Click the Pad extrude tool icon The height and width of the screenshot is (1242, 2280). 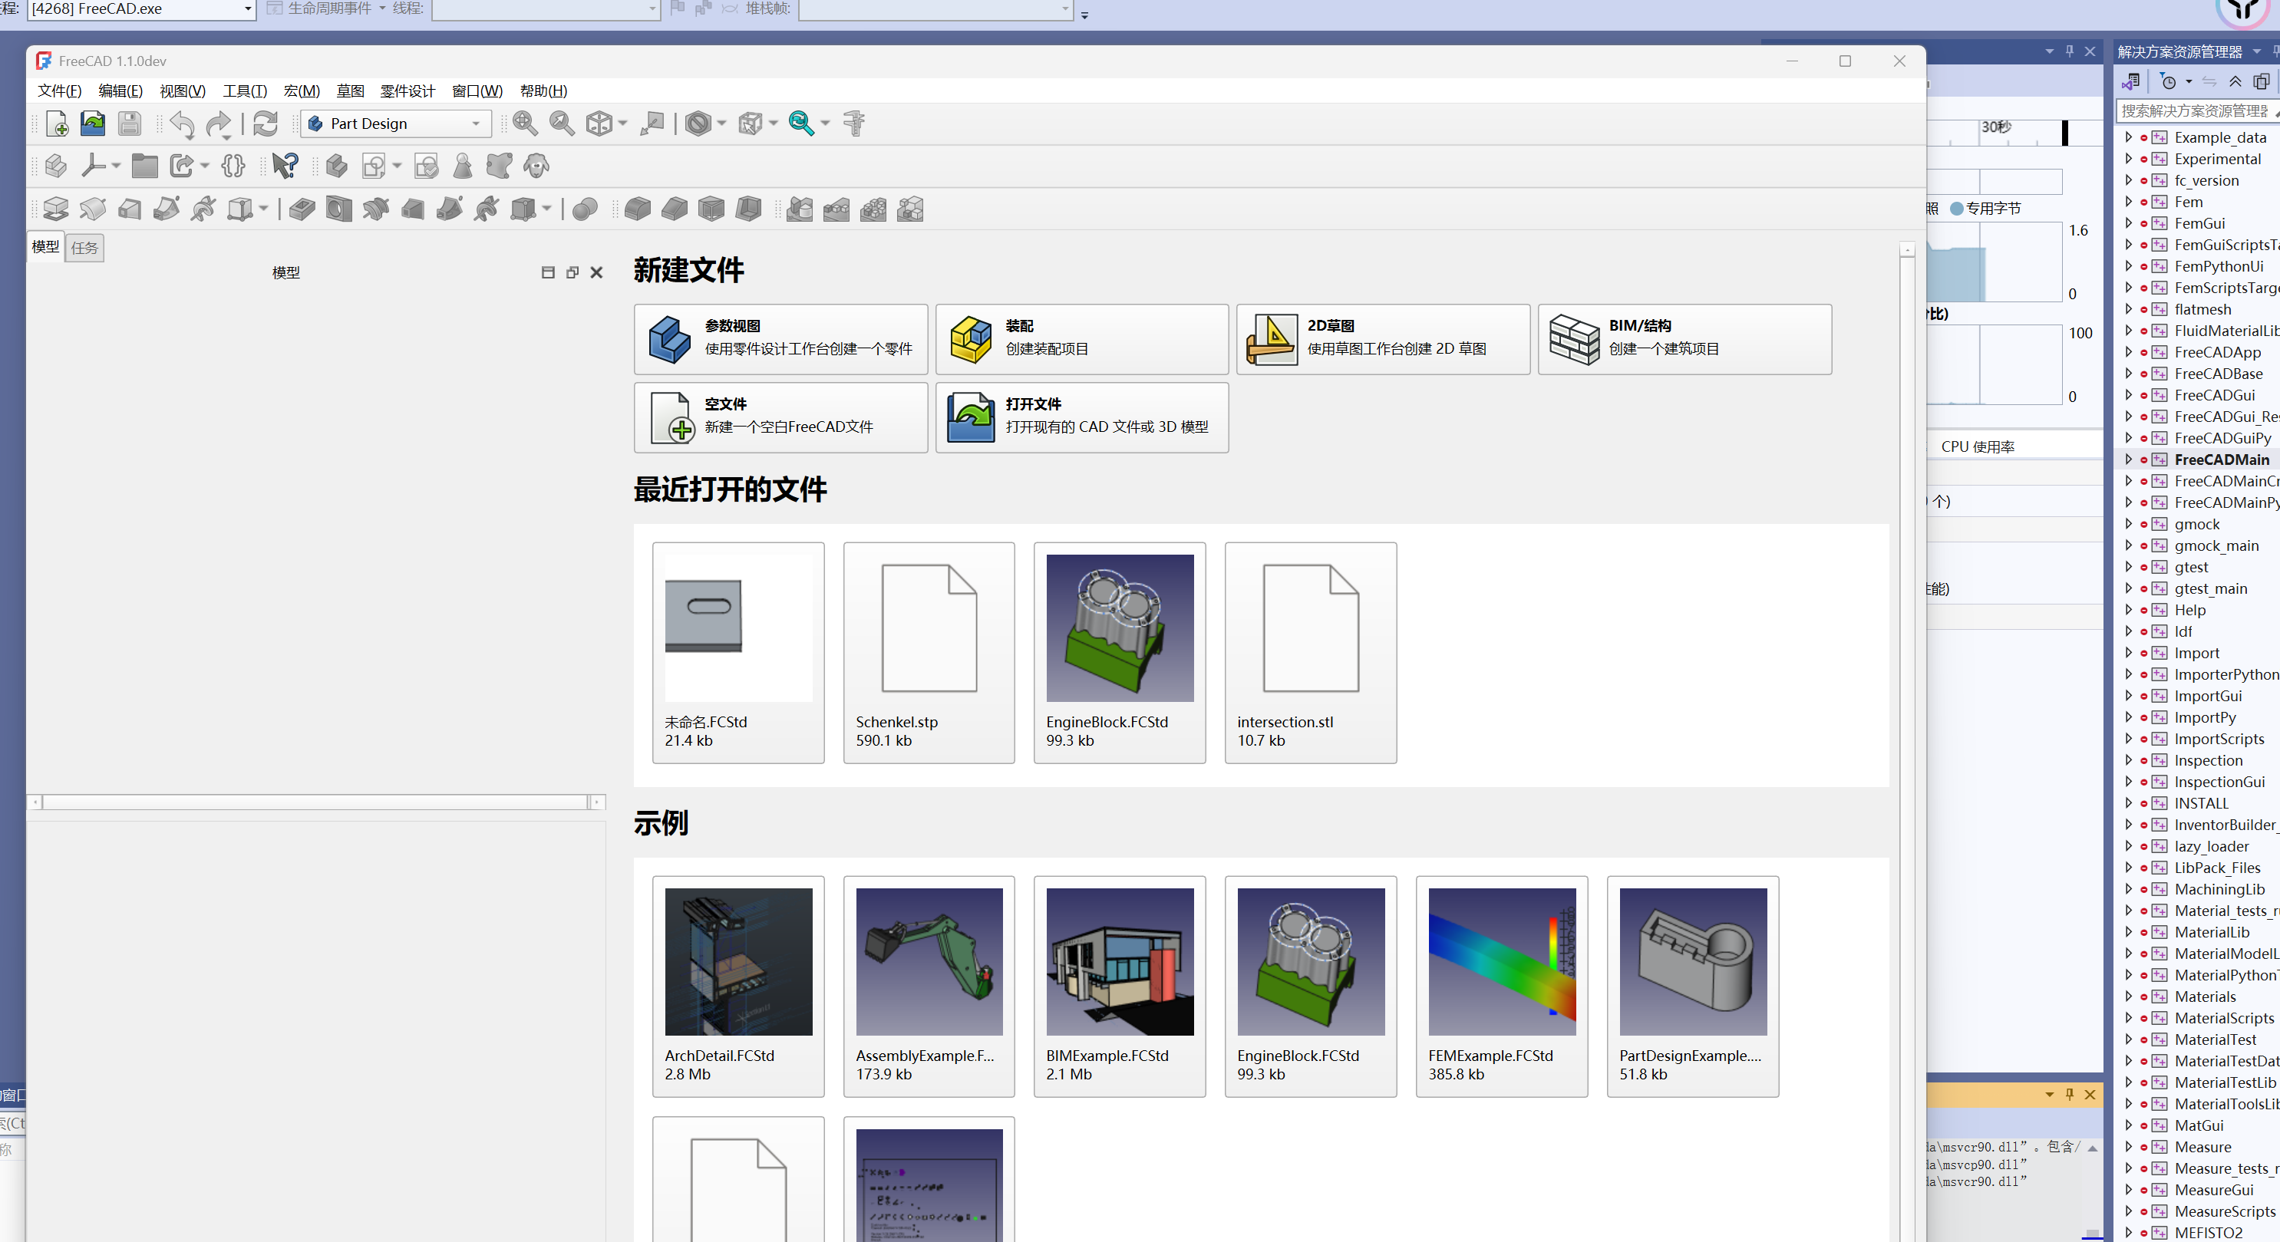click(56, 209)
